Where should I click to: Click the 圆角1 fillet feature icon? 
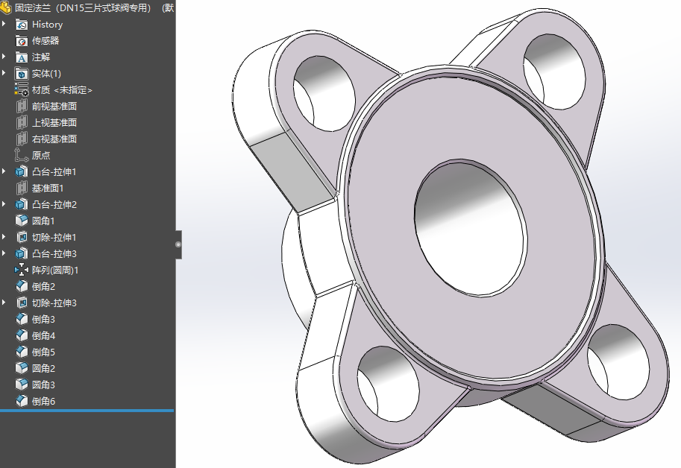[x=22, y=221]
